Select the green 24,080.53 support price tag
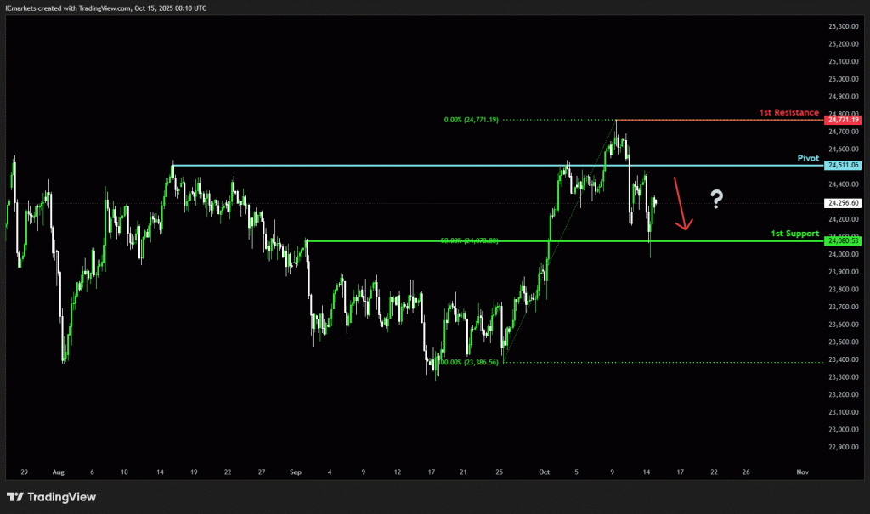870x514 pixels. [x=843, y=241]
